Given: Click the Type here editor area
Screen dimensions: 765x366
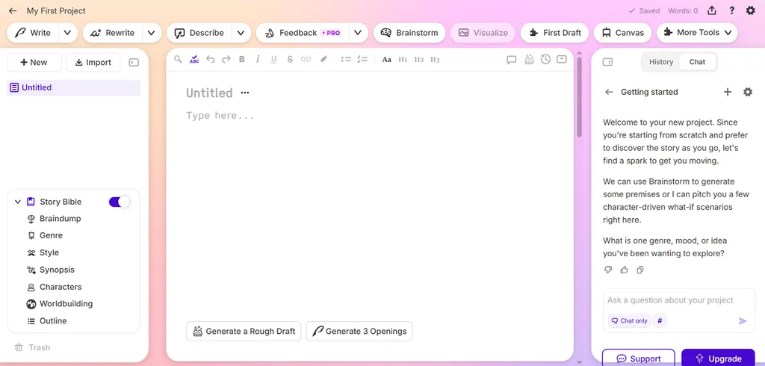Looking at the screenshot, I should tap(220, 116).
